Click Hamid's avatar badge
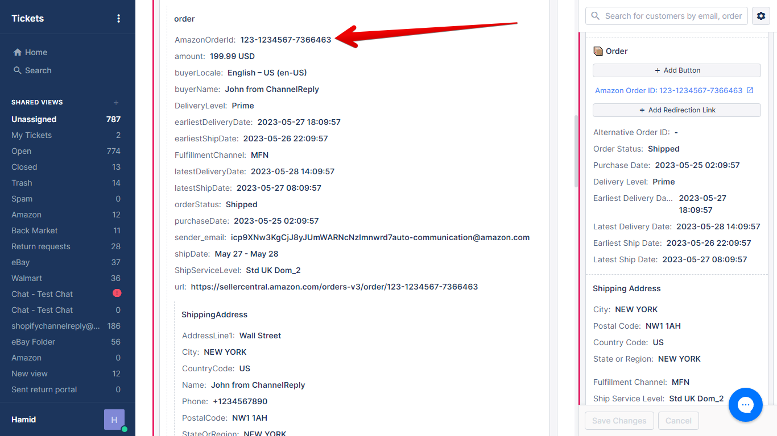The image size is (777, 436). click(x=114, y=420)
